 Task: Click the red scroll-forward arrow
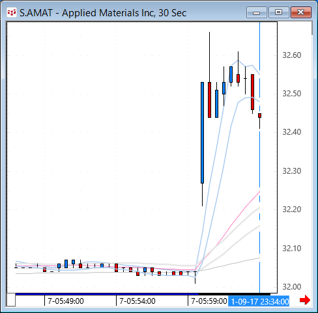click(305, 300)
